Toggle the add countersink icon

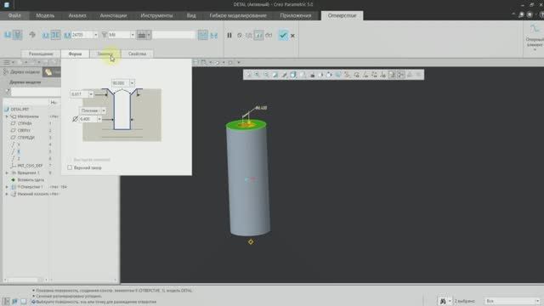click(203, 35)
